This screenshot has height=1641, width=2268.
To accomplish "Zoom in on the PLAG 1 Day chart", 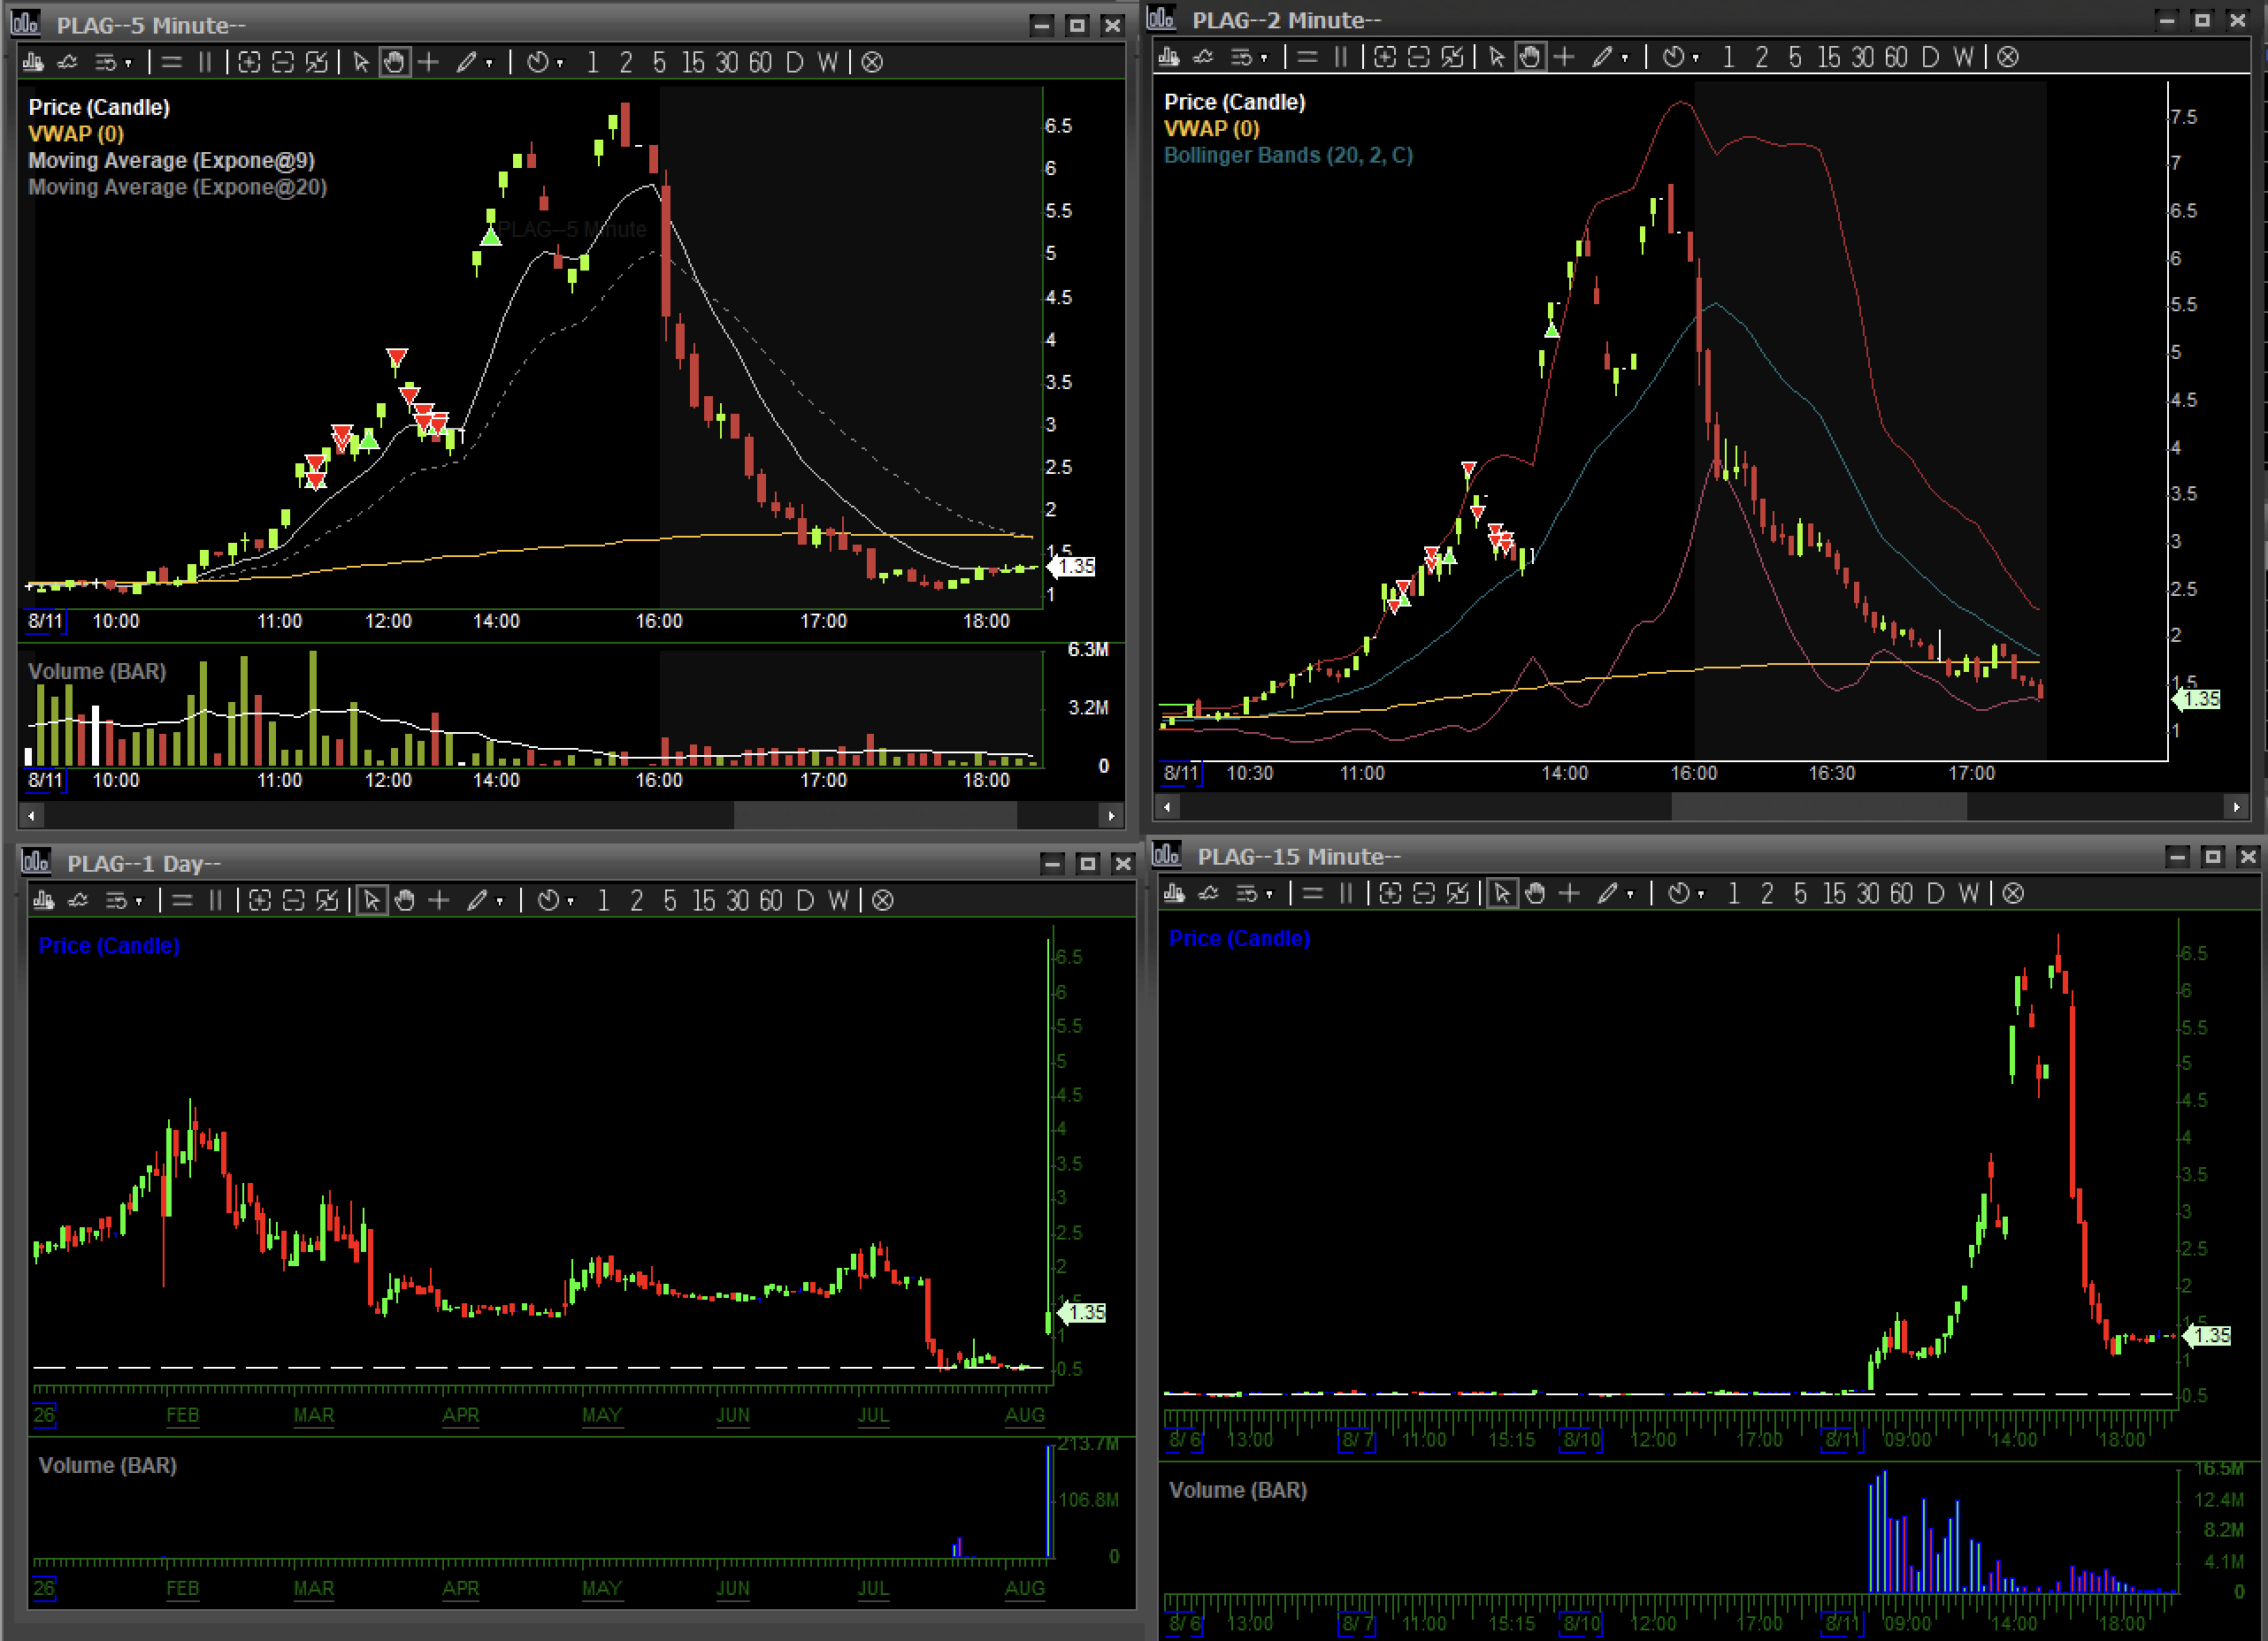I will 260,900.
